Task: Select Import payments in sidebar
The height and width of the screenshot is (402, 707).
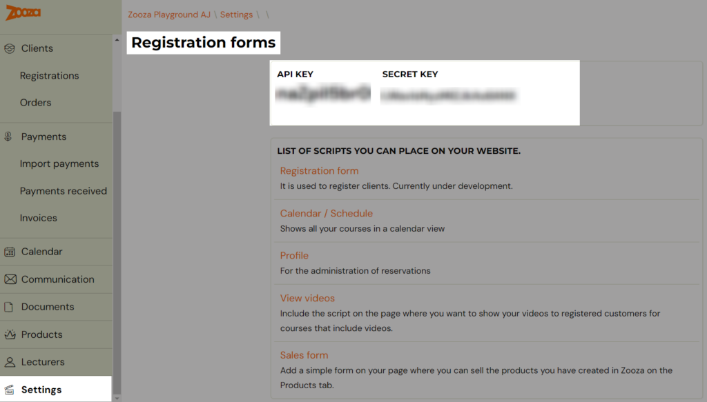Action: (x=59, y=163)
